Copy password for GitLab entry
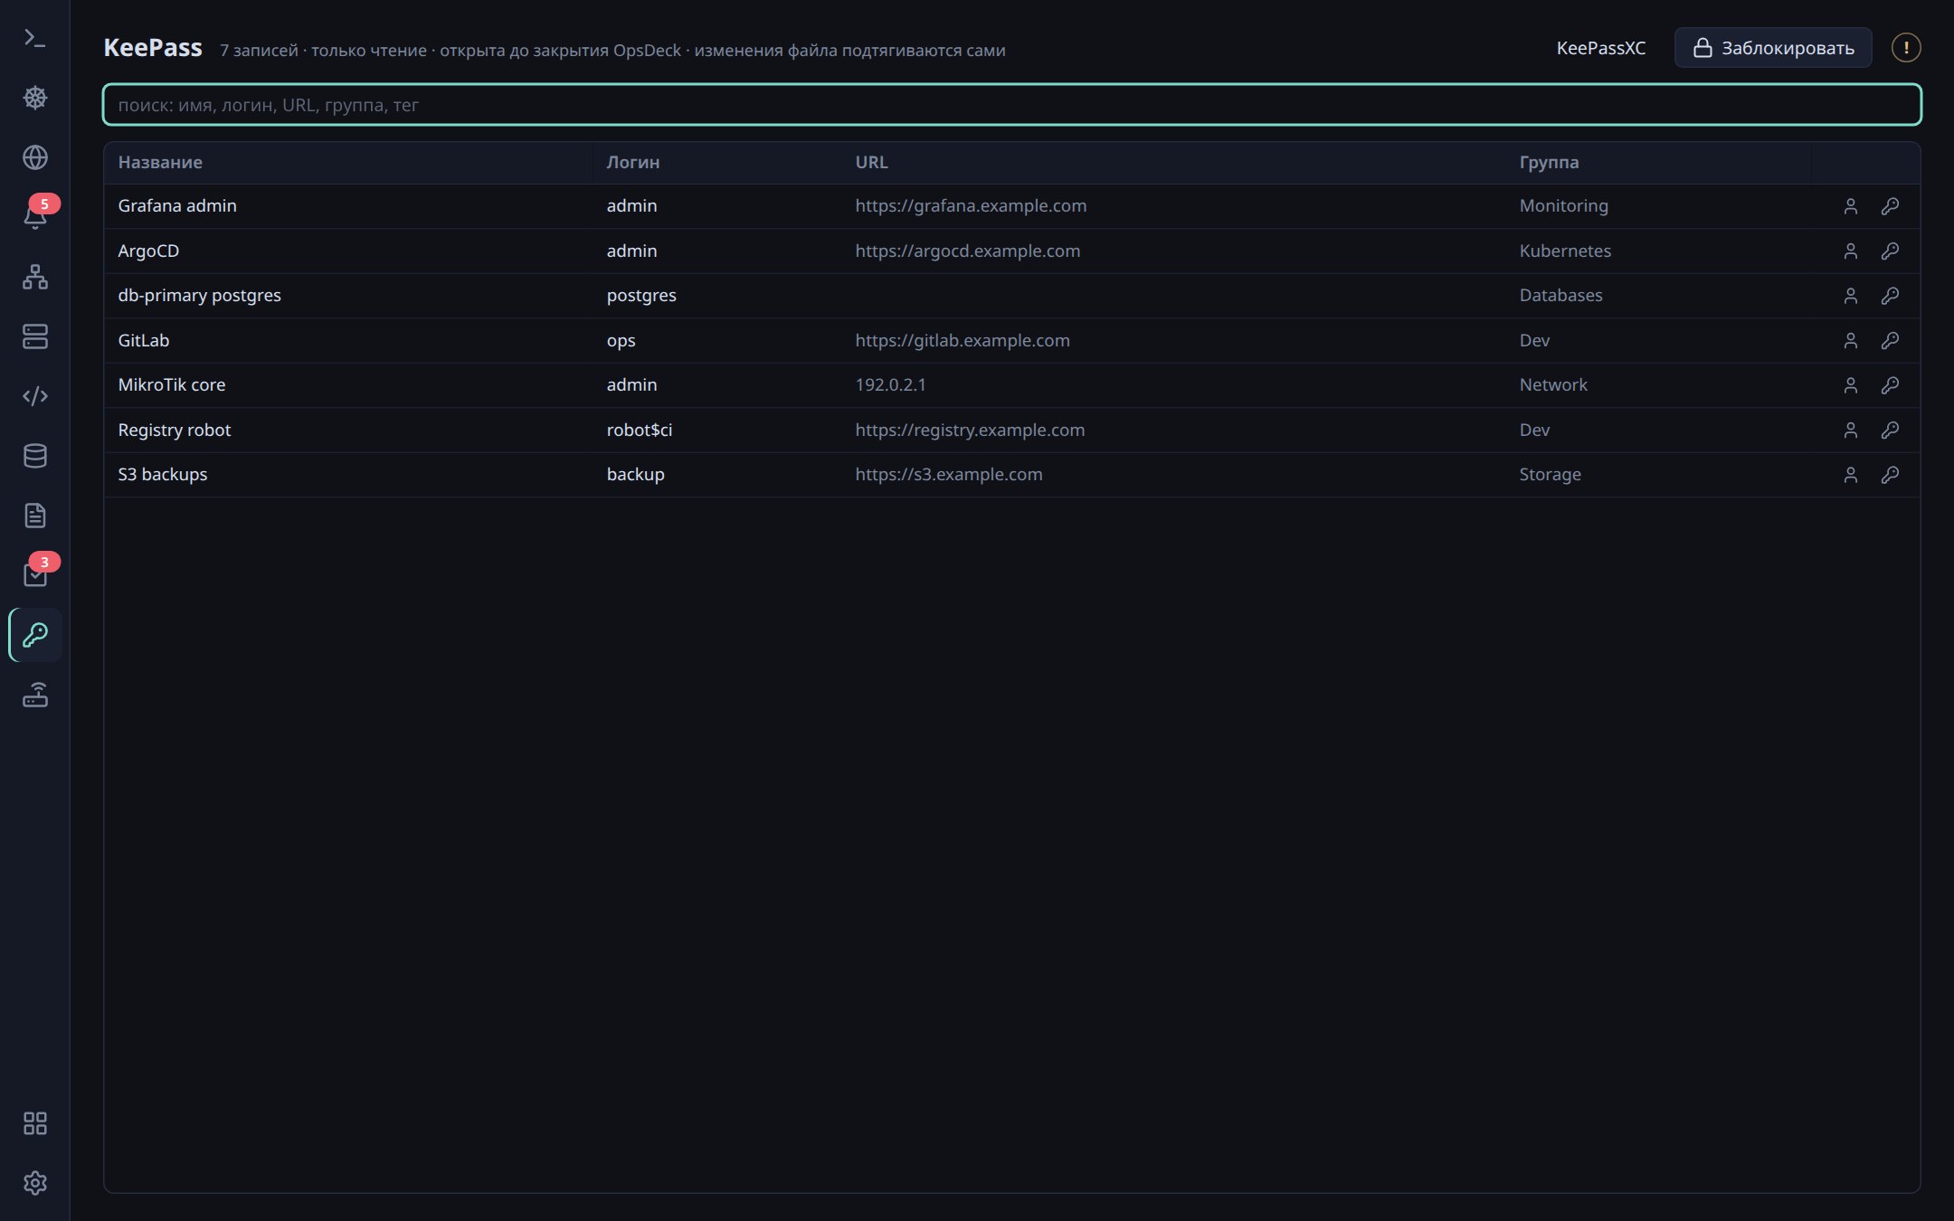 [1890, 340]
